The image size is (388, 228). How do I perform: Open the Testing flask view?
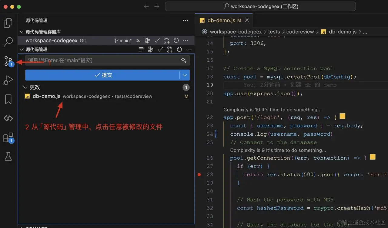coord(8,157)
